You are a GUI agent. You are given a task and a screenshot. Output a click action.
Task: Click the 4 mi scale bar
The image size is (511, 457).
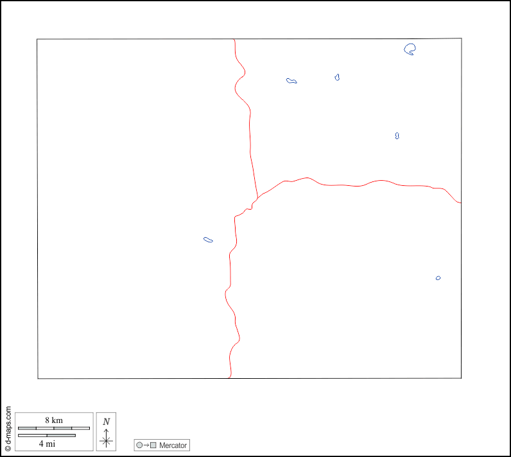[46, 436]
